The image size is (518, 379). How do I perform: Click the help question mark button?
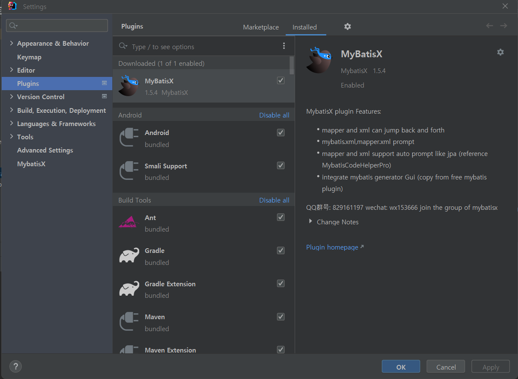[15, 366]
